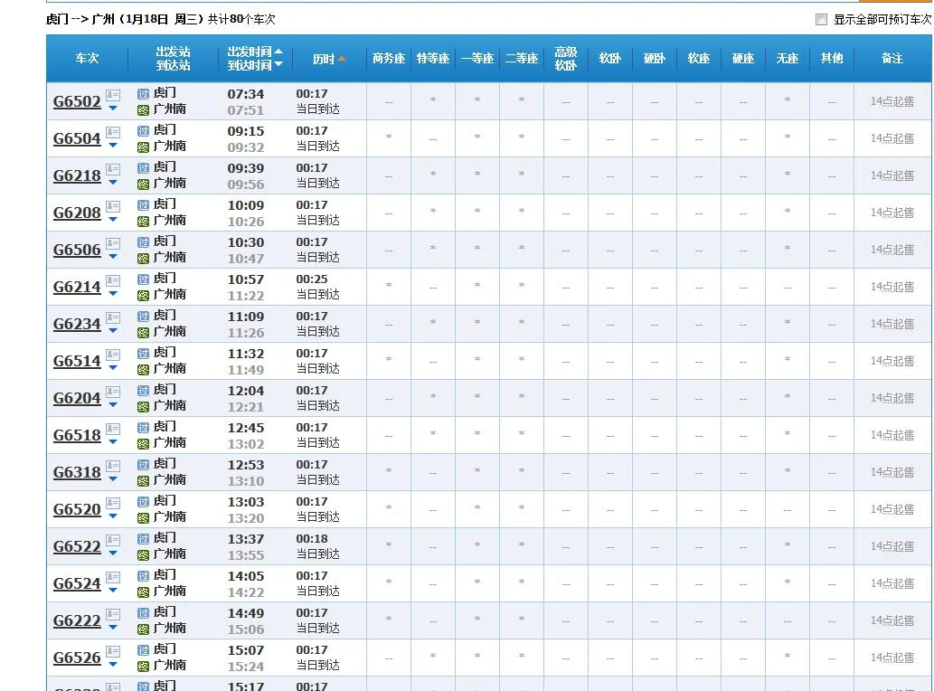Click the green 终 badge next to 广州南 for G6504
Screen dimensions: 934x691
[x=143, y=146]
